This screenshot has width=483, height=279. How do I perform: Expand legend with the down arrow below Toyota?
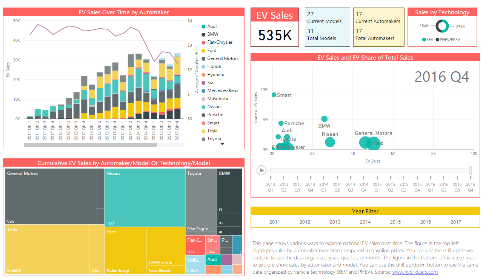pyautogui.click(x=222, y=144)
